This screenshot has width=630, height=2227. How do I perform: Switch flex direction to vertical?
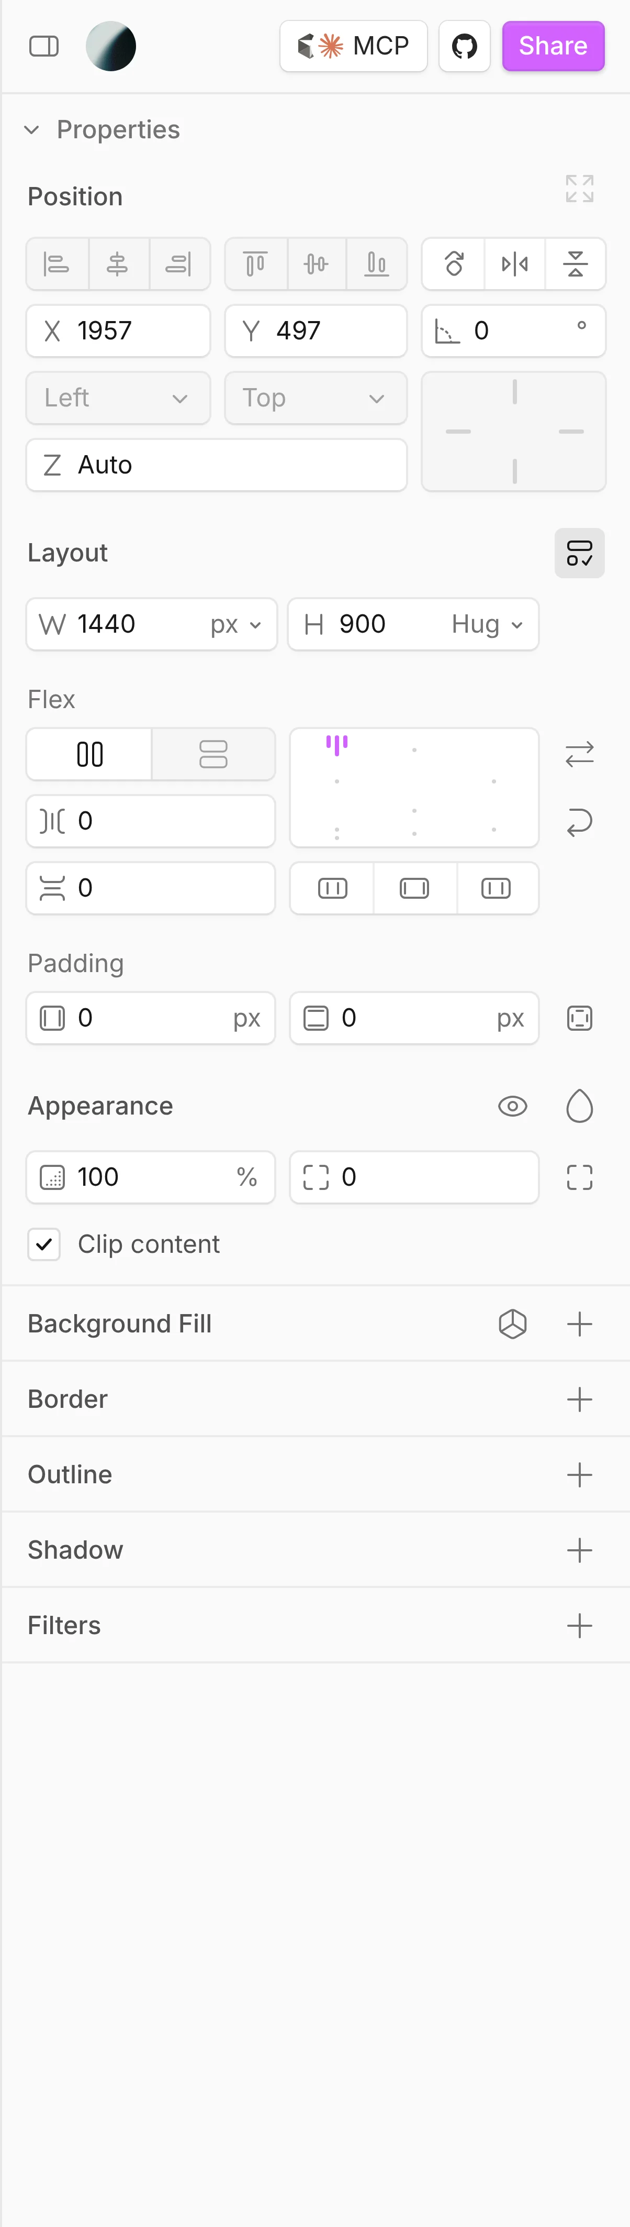[213, 754]
